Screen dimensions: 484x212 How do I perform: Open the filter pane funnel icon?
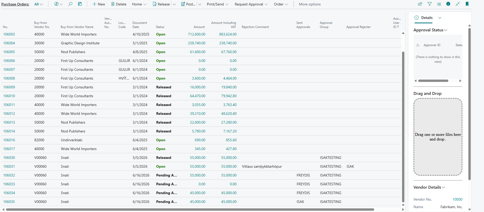[x=430, y=4]
